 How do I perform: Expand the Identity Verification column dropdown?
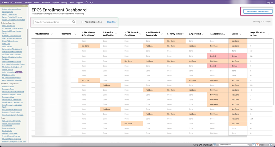[x=116, y=34]
